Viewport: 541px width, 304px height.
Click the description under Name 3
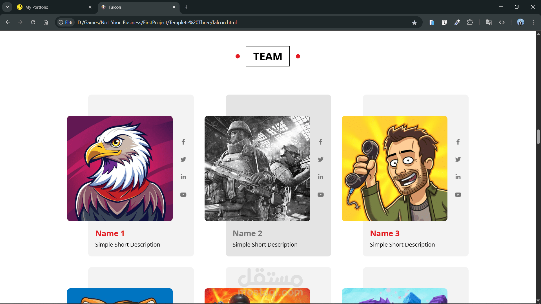click(402, 245)
